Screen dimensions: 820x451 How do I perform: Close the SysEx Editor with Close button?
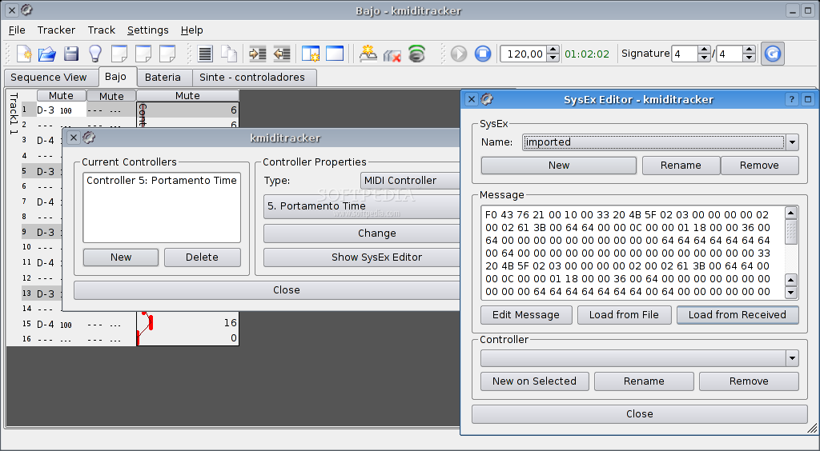coord(640,414)
